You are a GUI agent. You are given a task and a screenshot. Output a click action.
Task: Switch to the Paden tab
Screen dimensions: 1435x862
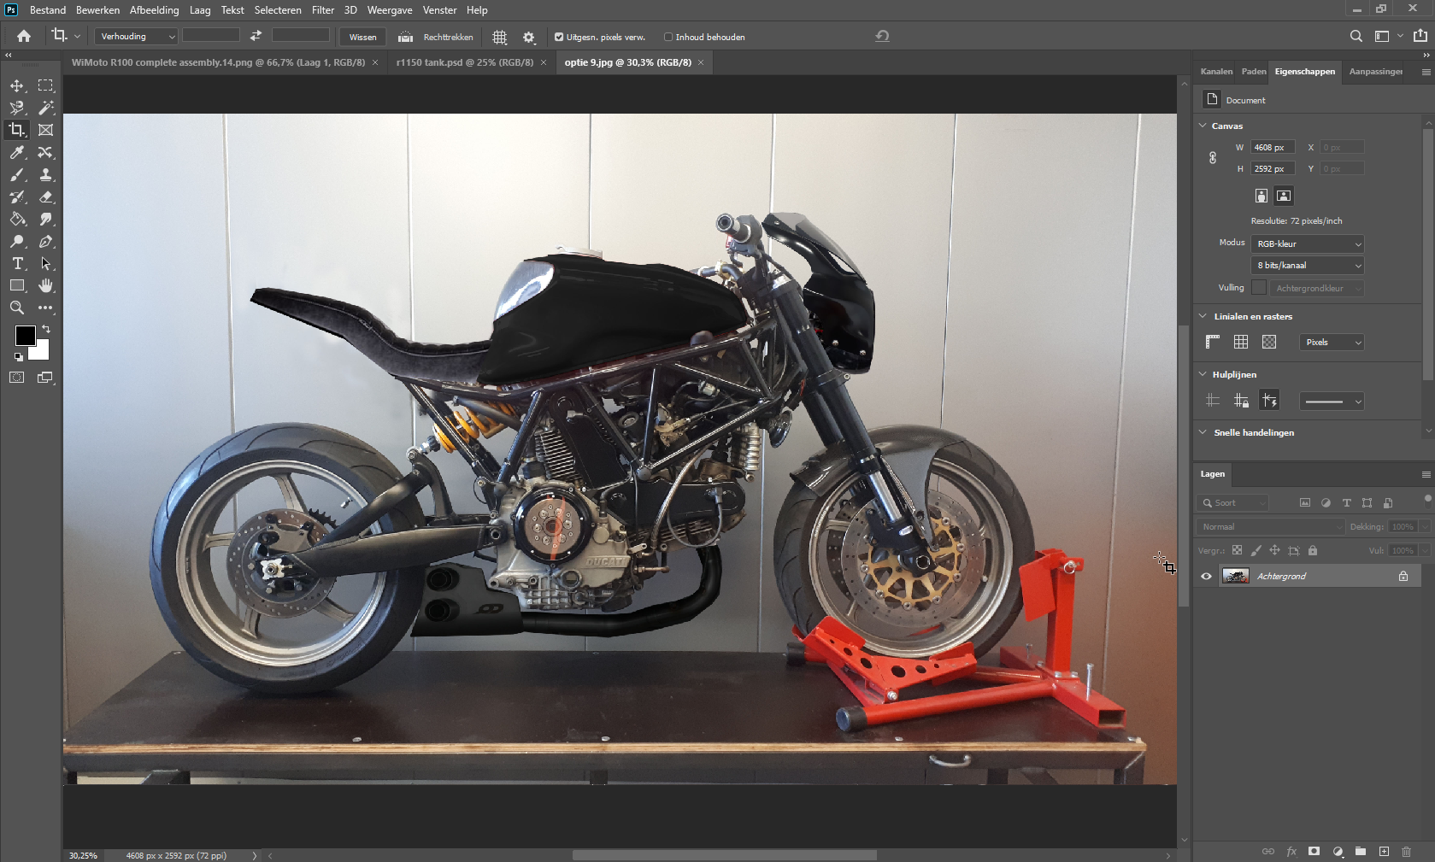1254,71
